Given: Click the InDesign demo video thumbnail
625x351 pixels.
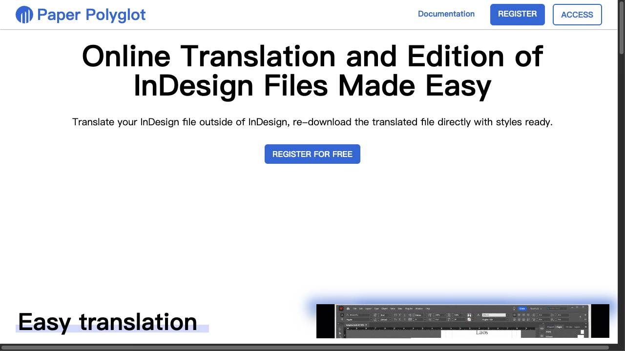Looking at the screenshot, I should tap(463, 321).
